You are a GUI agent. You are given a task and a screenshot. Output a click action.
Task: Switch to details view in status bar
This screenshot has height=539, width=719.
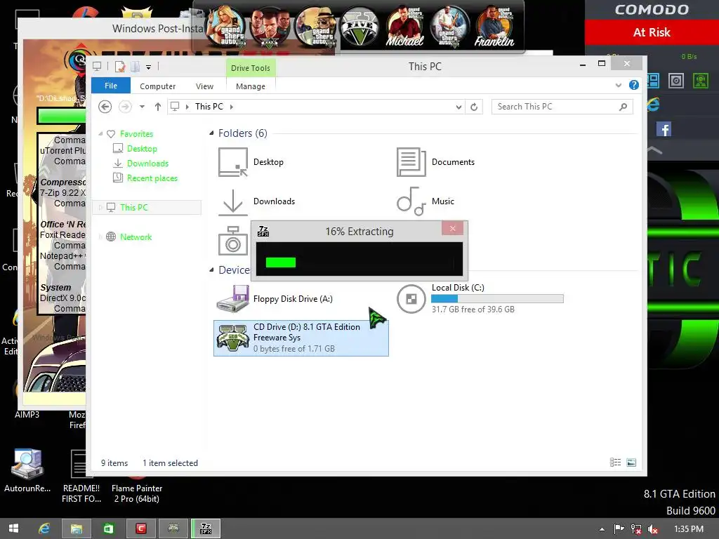click(x=615, y=463)
